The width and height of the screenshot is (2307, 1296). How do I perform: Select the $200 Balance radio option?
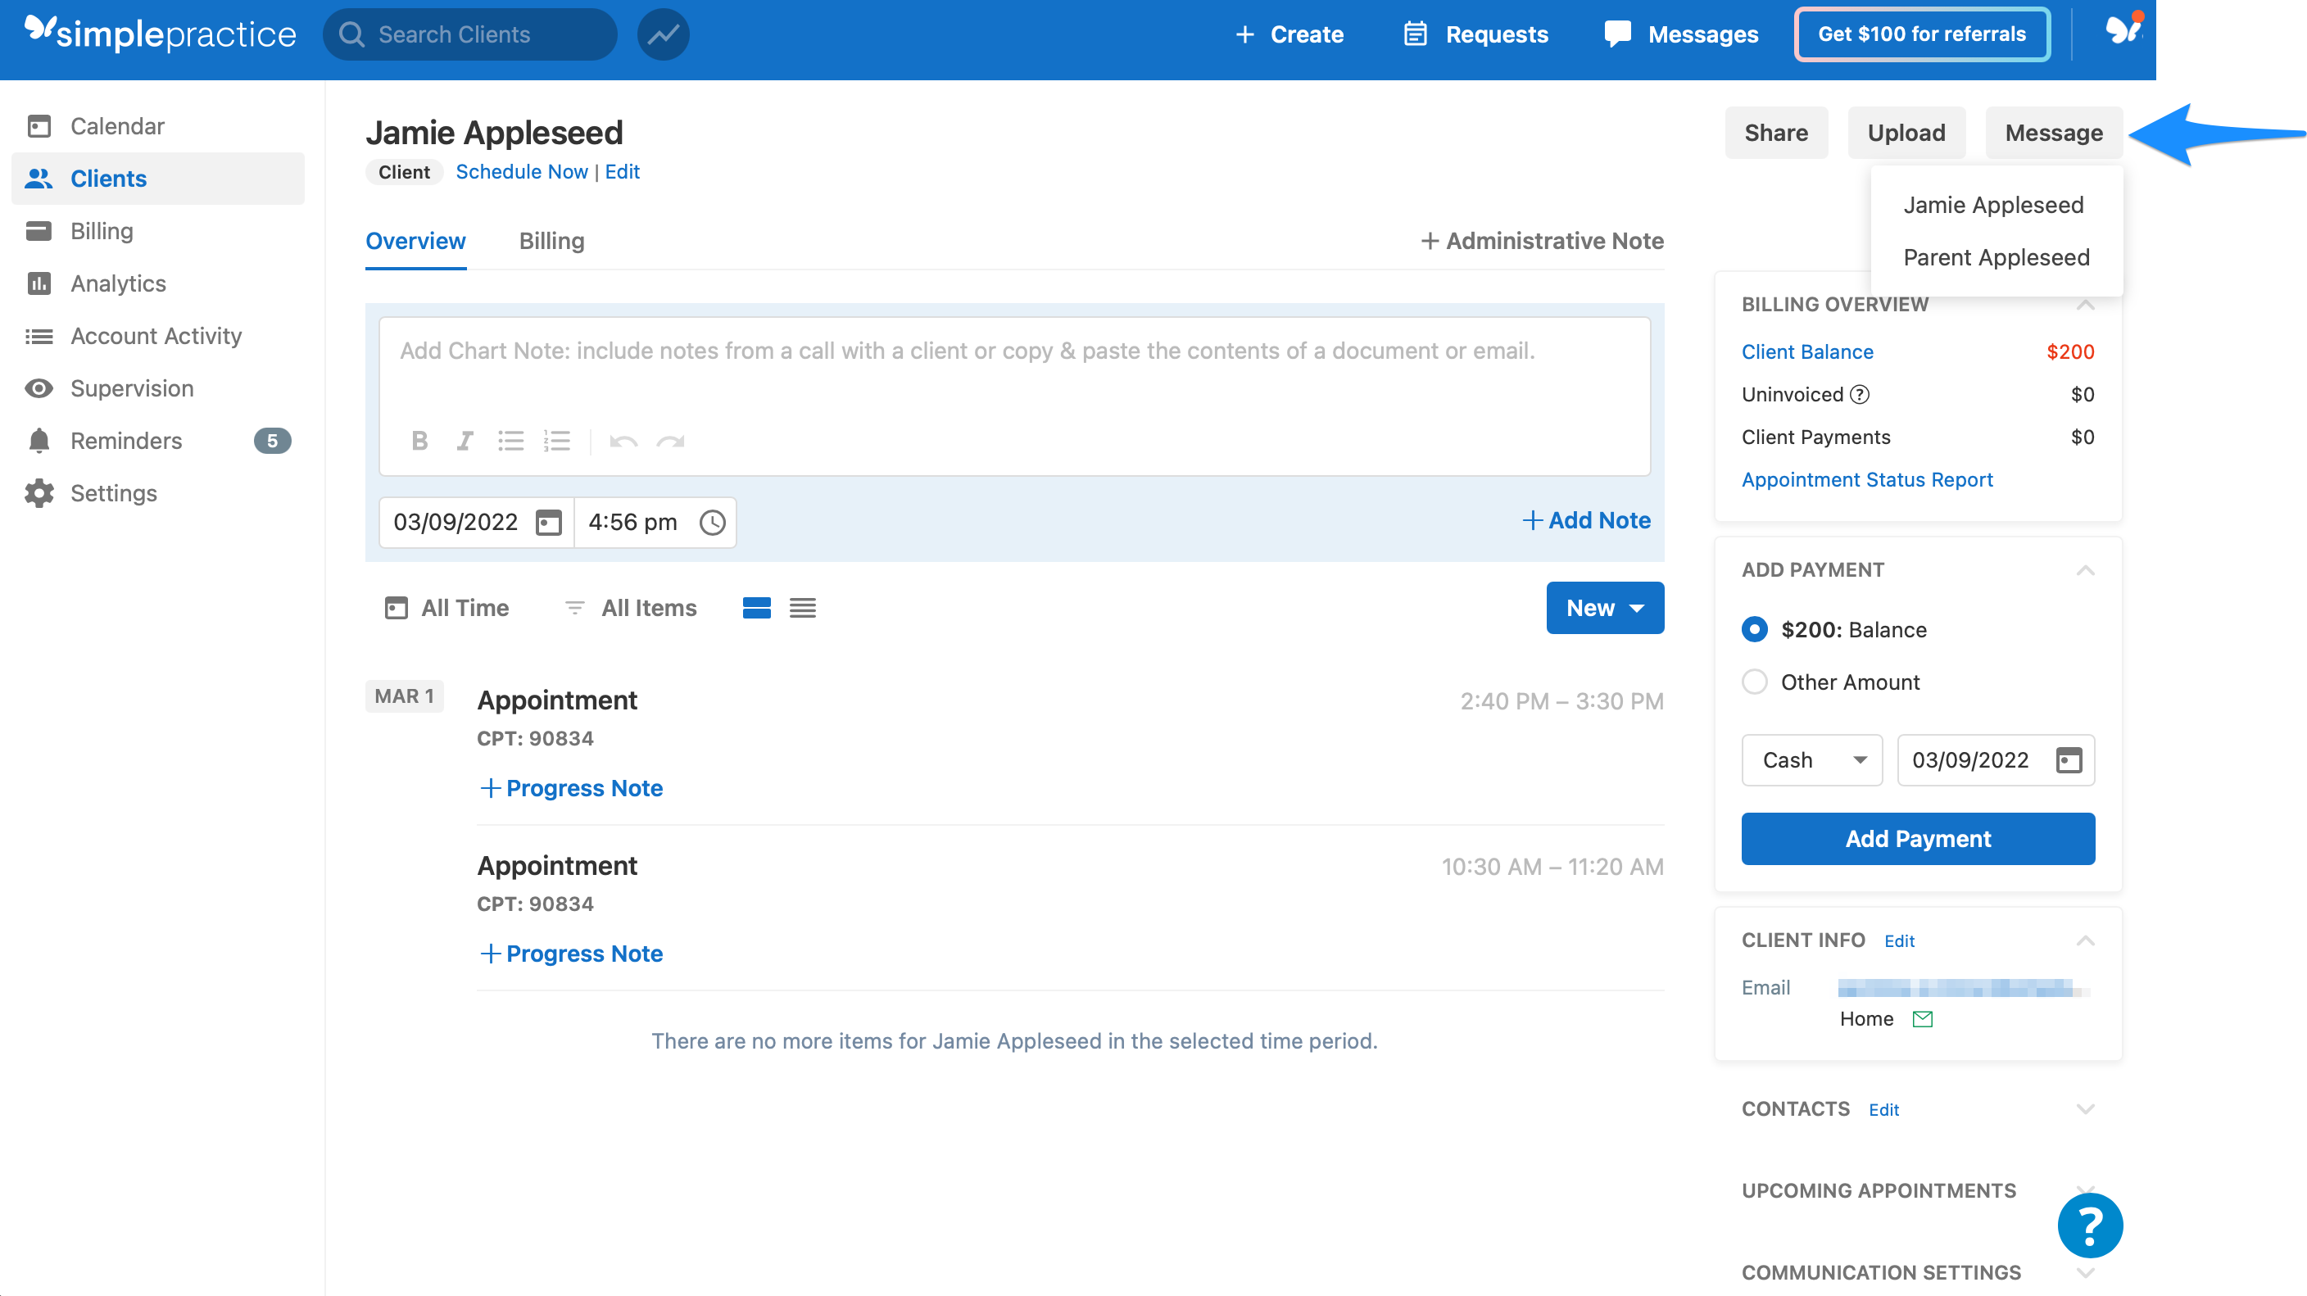[1755, 630]
